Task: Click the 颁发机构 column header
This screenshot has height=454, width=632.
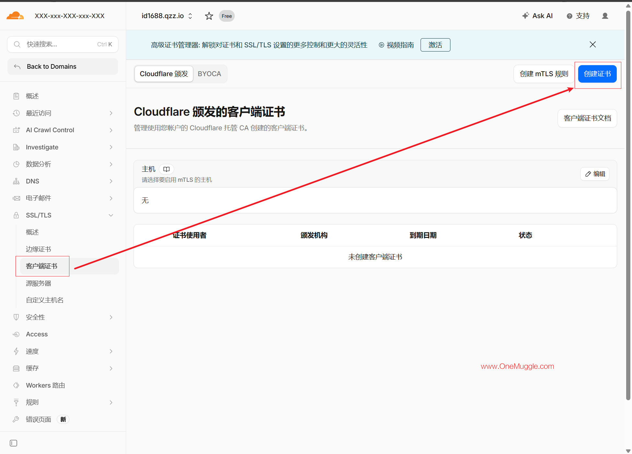Action: coord(314,235)
